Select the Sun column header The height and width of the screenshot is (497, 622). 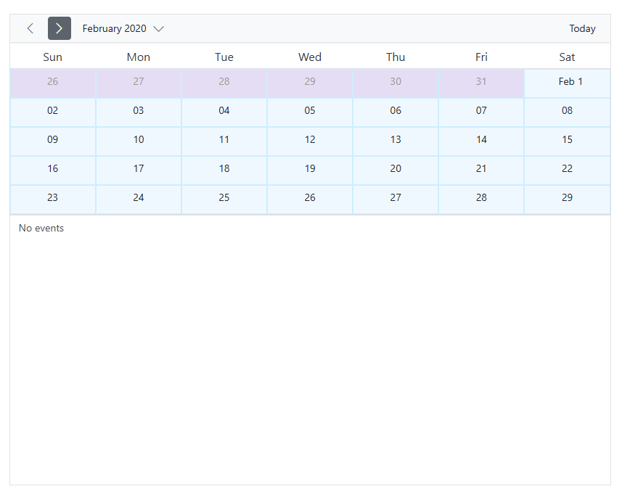click(x=53, y=57)
